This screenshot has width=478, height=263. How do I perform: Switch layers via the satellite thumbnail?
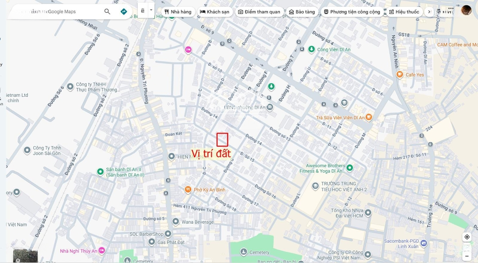25,255
